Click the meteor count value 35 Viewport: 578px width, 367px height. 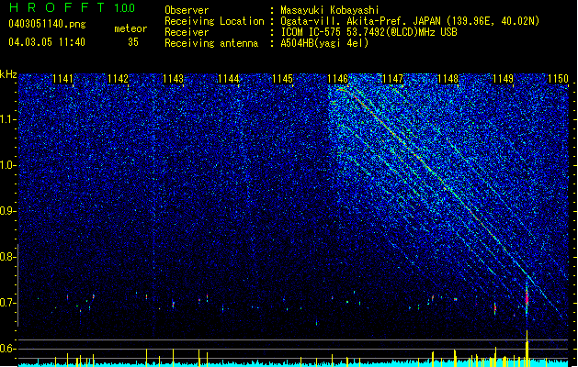(x=133, y=42)
